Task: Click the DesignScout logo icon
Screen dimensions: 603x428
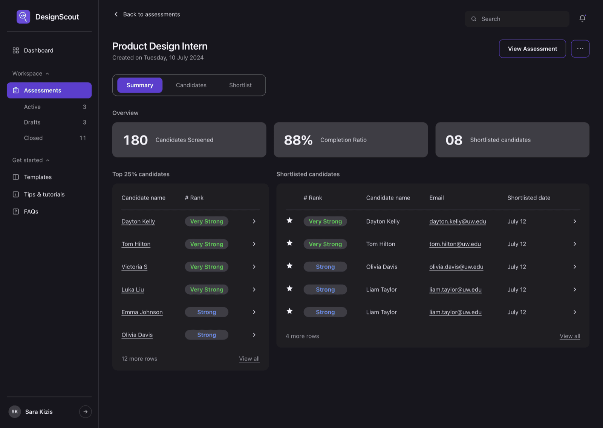Action: pos(23,17)
